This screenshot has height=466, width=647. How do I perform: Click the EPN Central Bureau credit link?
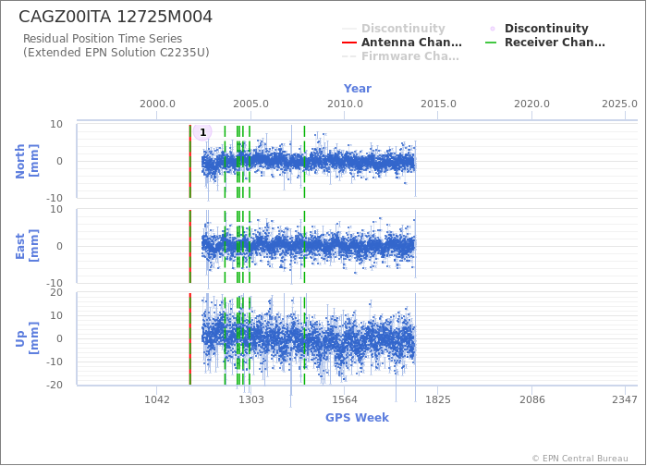click(580, 459)
